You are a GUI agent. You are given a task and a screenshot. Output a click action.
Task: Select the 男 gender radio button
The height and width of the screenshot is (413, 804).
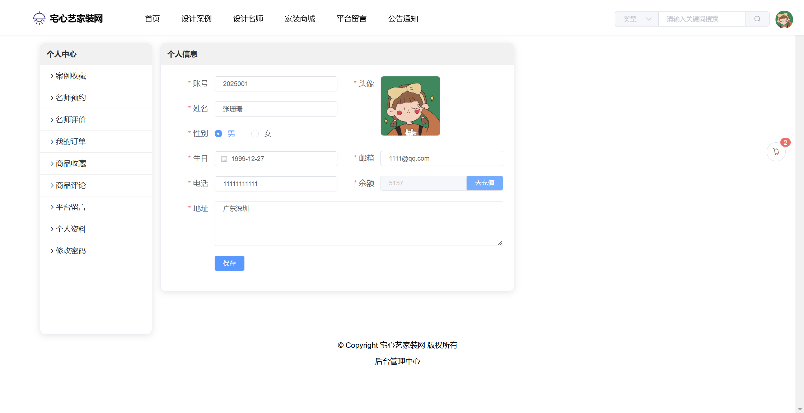pyautogui.click(x=218, y=134)
